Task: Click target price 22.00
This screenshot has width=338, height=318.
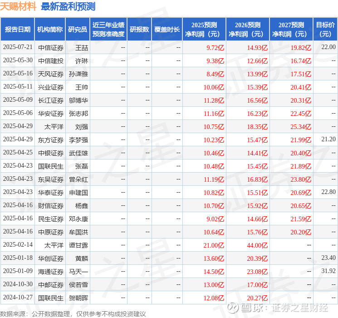Action: 328,47
